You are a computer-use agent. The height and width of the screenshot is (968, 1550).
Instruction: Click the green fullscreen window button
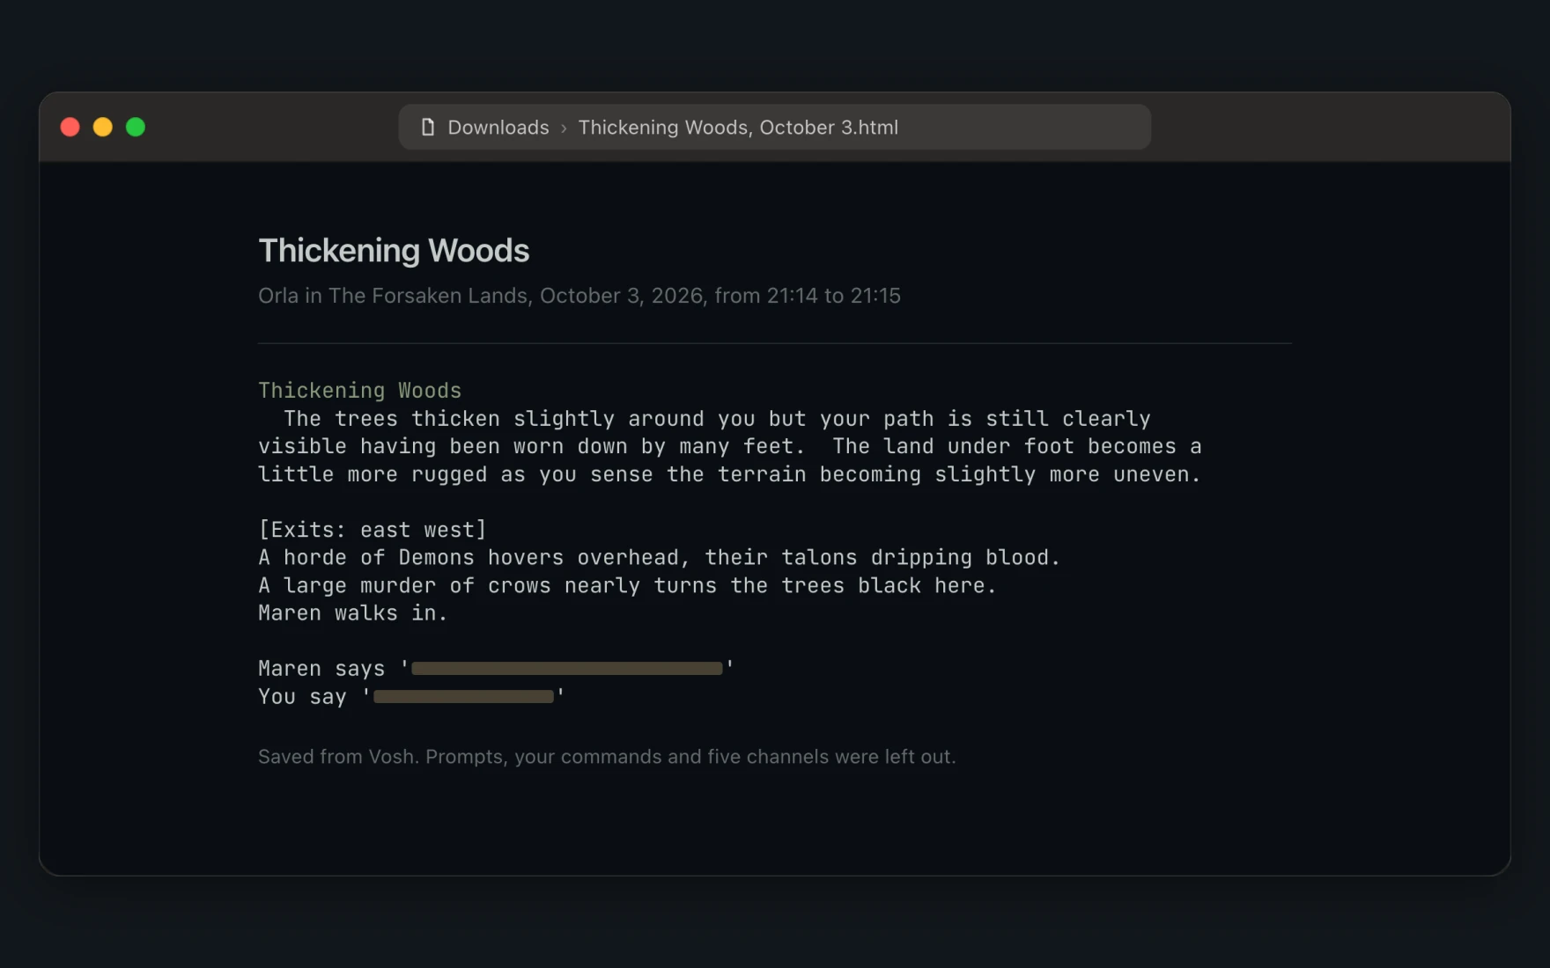point(136,127)
